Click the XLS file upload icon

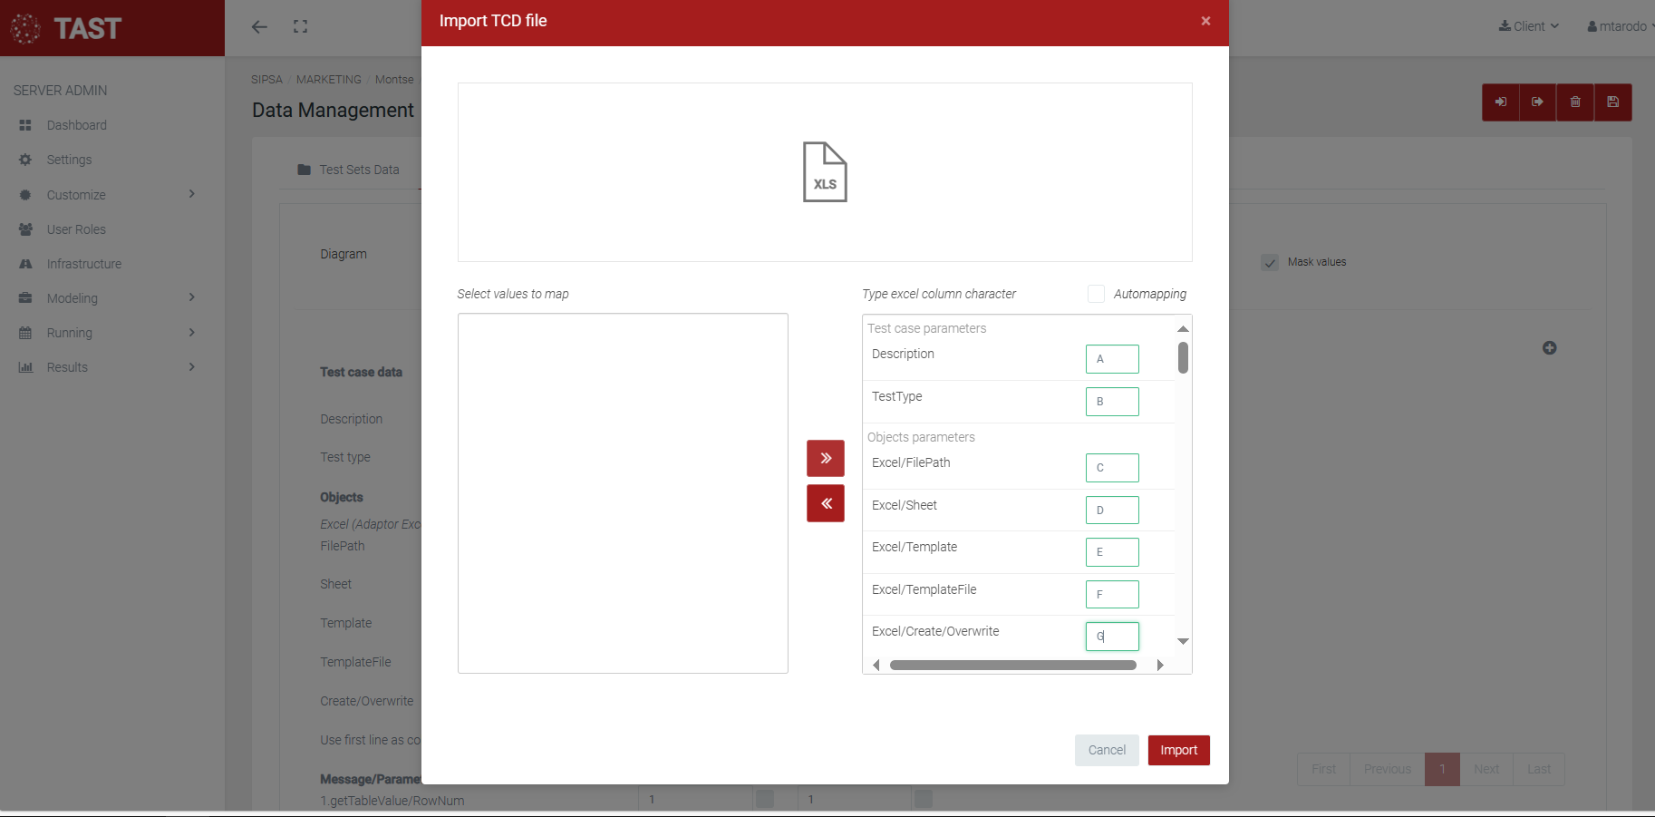tap(824, 172)
